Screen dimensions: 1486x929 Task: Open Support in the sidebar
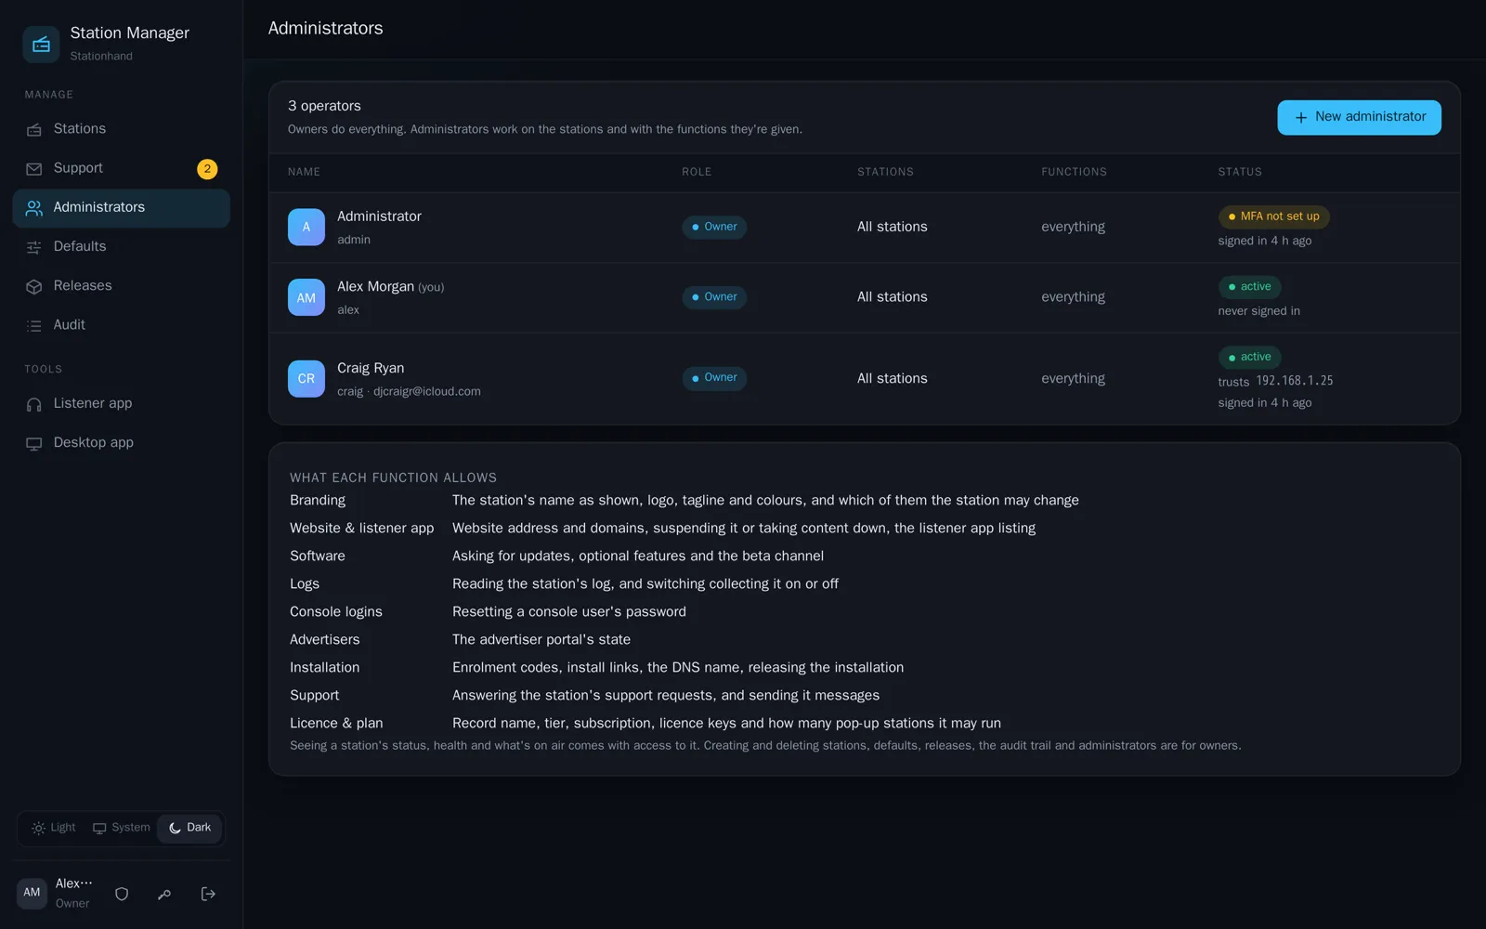tap(121, 168)
